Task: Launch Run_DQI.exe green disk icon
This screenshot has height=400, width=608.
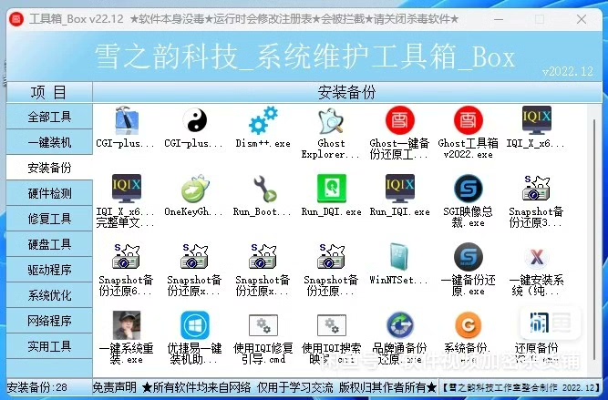Action: point(332,189)
